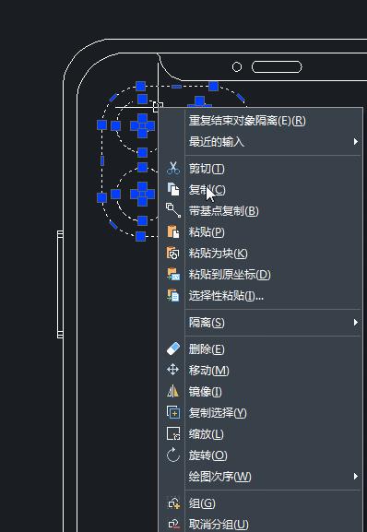Select 旋转(O) command

point(261,455)
